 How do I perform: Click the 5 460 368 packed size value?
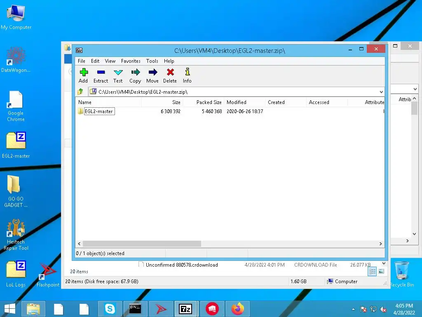click(x=212, y=111)
